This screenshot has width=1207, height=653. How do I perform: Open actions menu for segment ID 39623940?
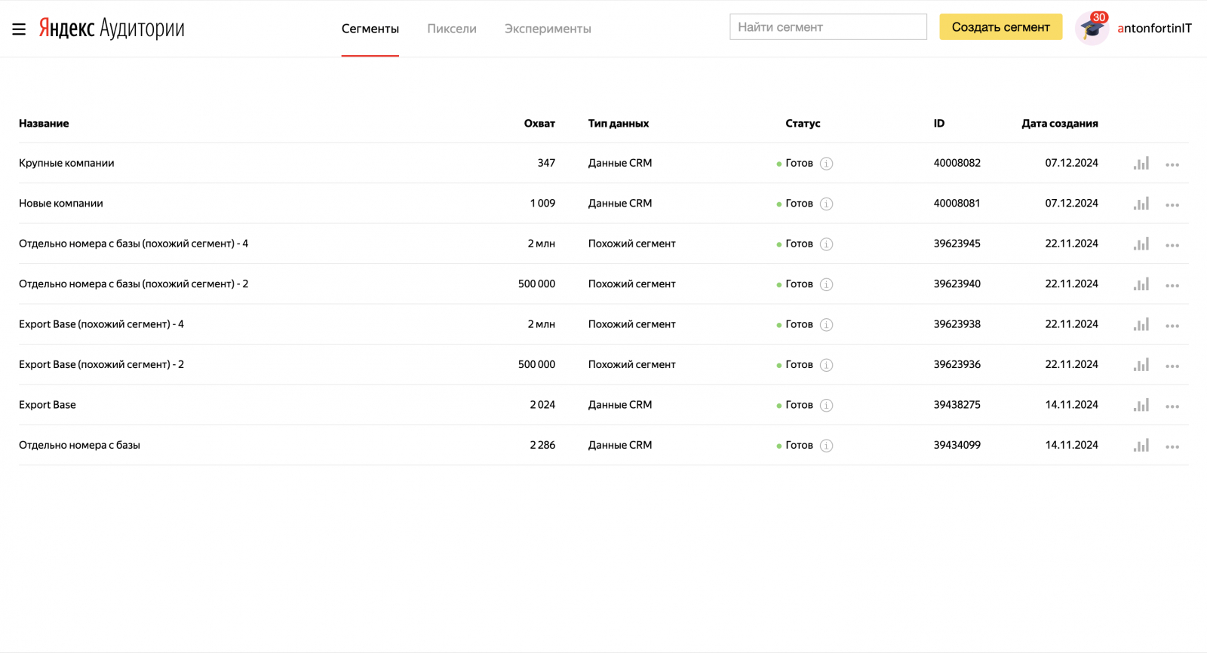tap(1172, 286)
